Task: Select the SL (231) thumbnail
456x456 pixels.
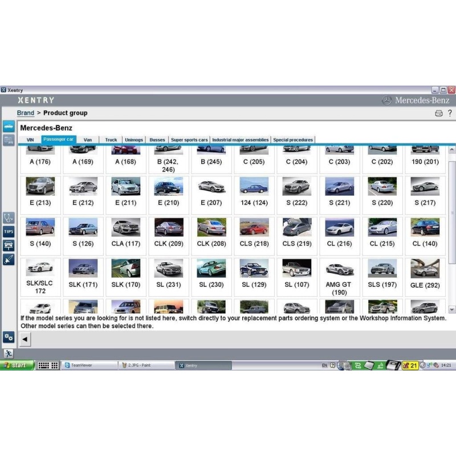Action: (169, 268)
